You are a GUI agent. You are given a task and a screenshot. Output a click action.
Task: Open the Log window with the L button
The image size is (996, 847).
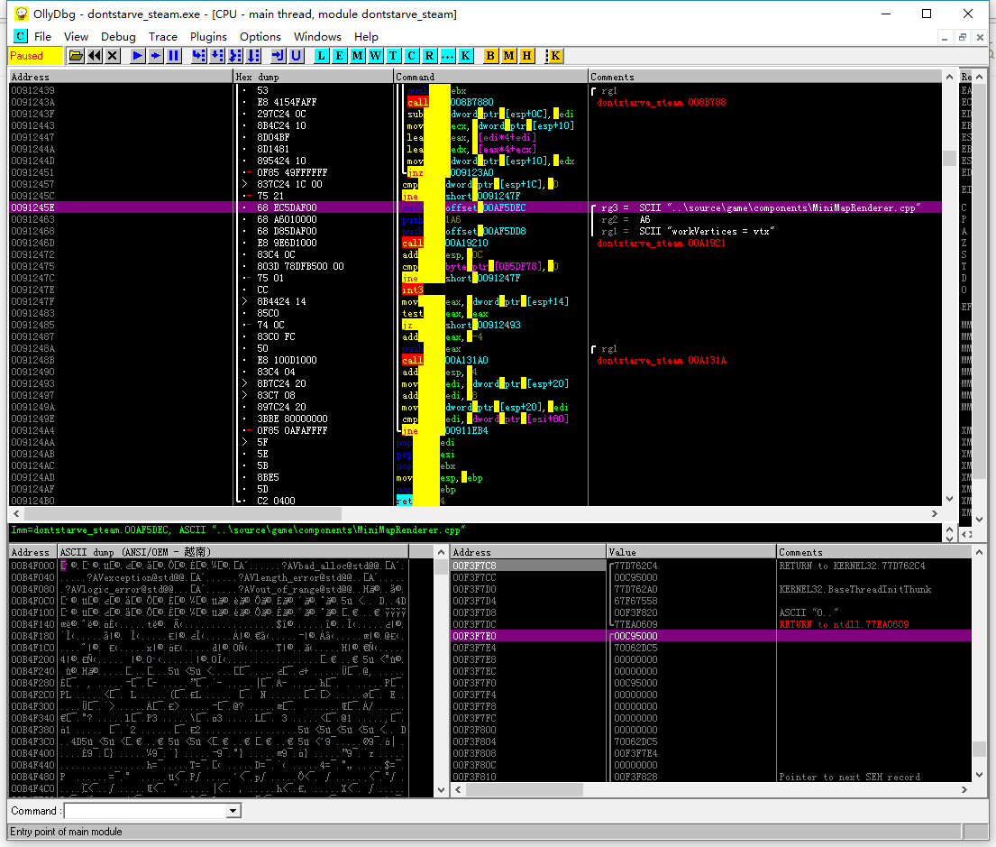[x=322, y=56]
